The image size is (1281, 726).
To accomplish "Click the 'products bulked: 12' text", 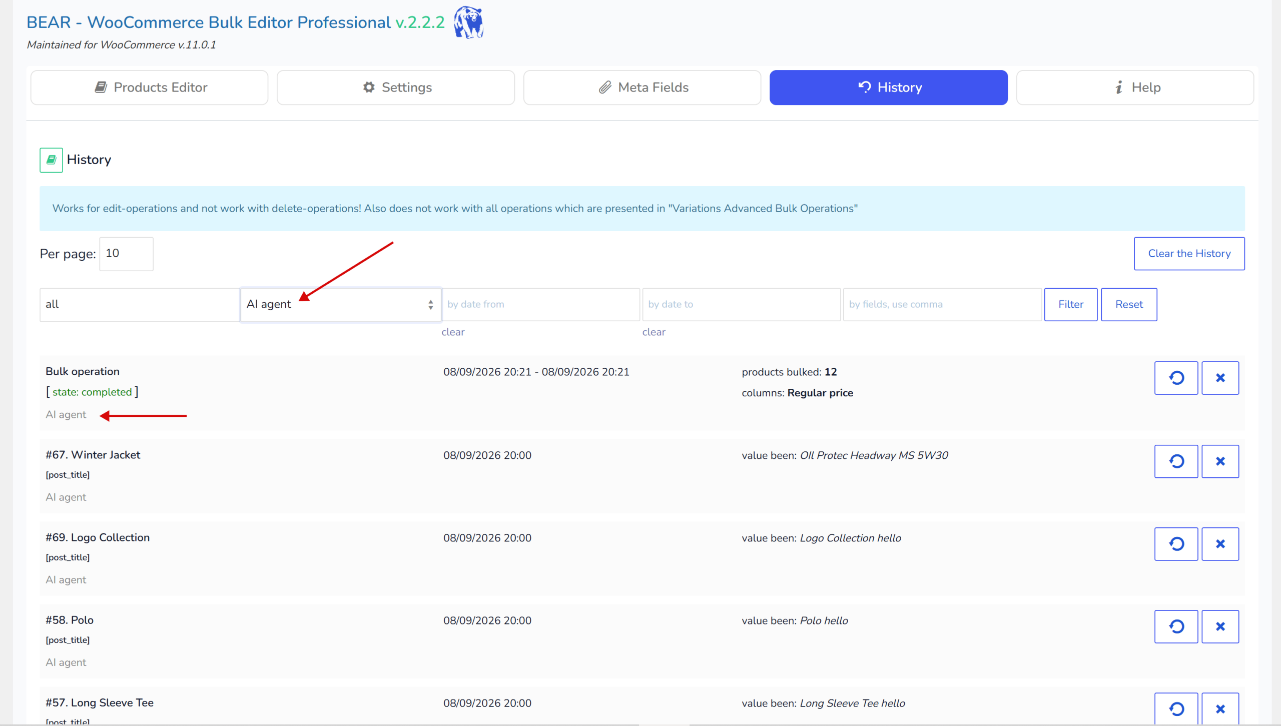I will [789, 372].
